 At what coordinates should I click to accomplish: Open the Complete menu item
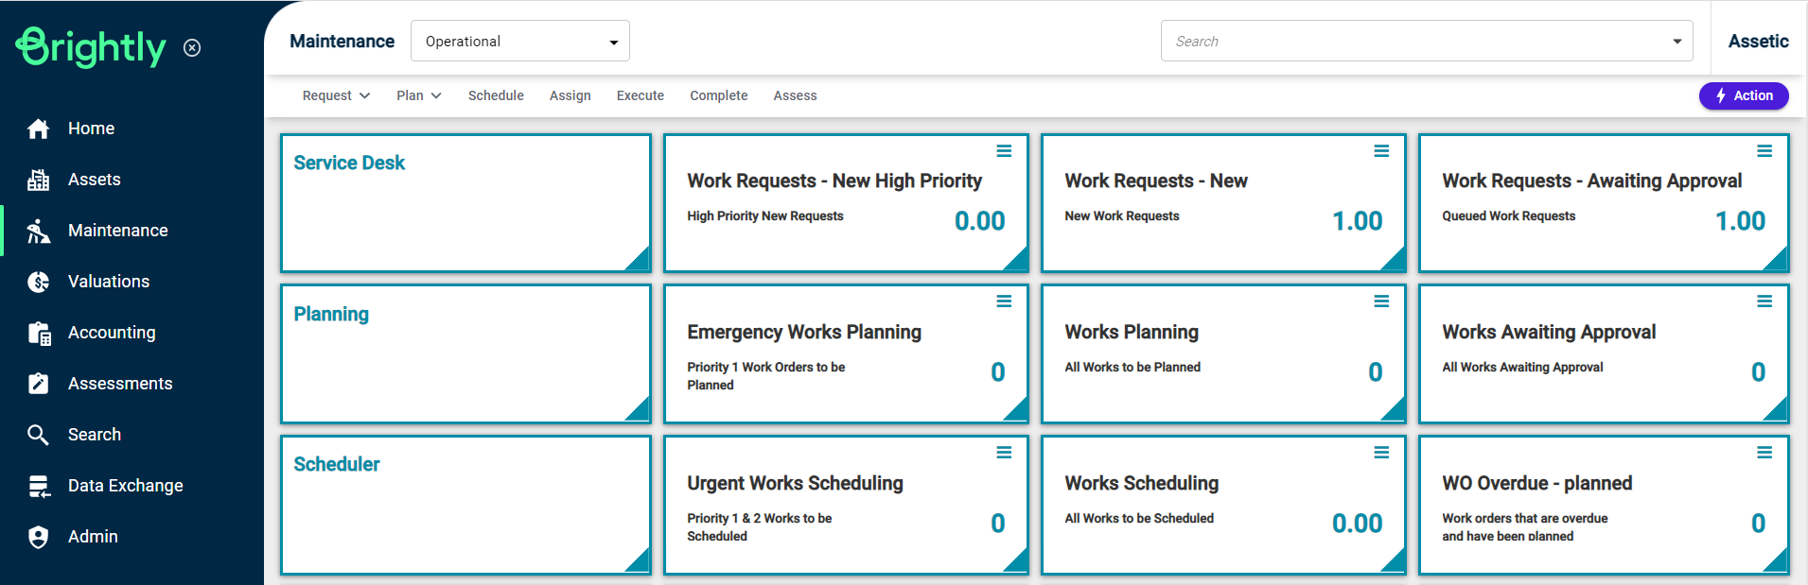click(x=719, y=95)
